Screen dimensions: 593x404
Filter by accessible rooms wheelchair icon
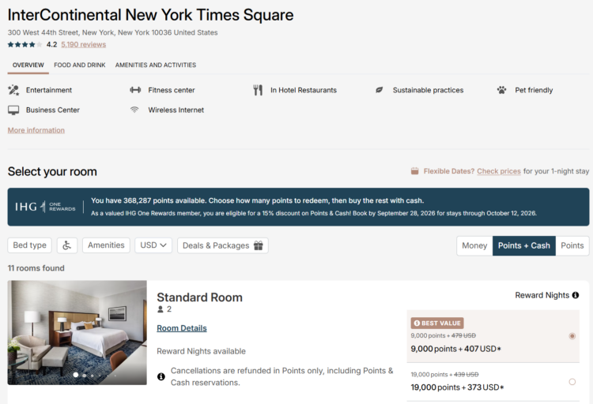point(67,245)
